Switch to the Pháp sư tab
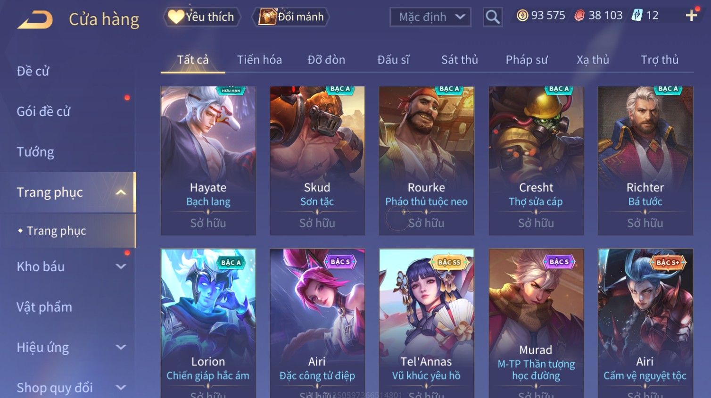The height and width of the screenshot is (398, 711). tap(527, 60)
